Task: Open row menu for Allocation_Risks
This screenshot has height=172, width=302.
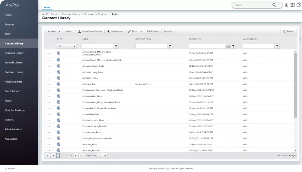Action: (x=49, y=78)
